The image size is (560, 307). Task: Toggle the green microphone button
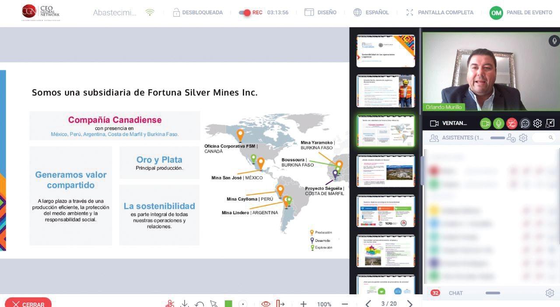point(498,123)
